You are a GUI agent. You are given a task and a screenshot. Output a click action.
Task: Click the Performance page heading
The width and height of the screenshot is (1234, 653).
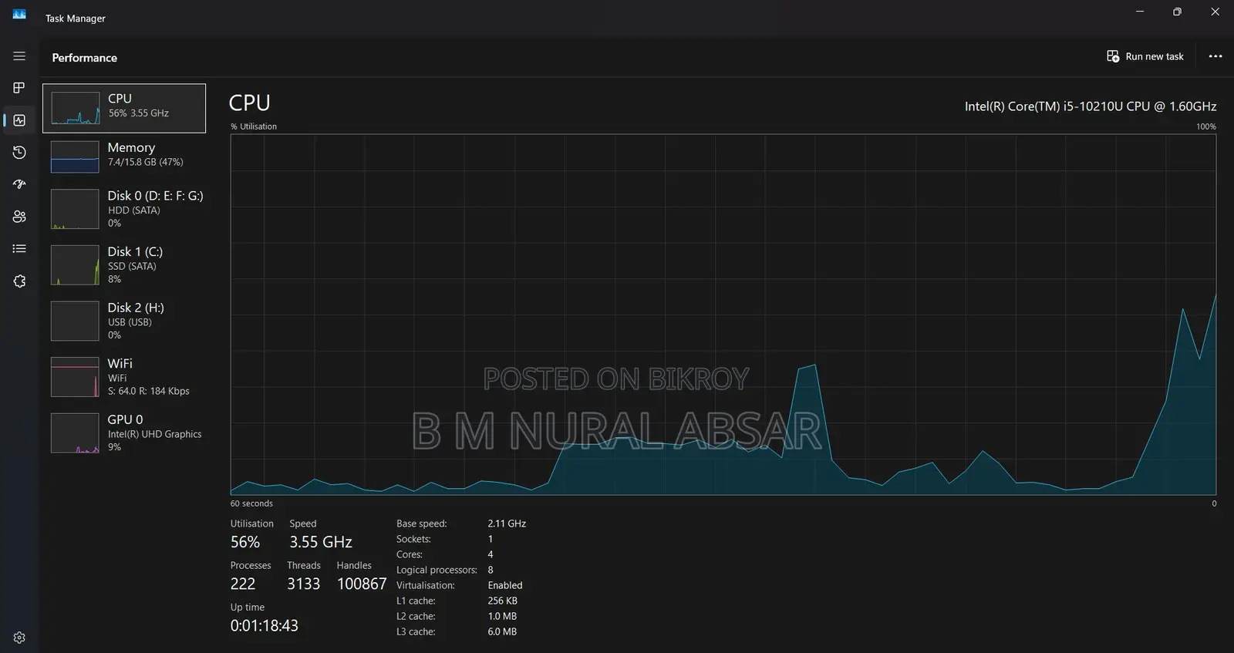85,58
